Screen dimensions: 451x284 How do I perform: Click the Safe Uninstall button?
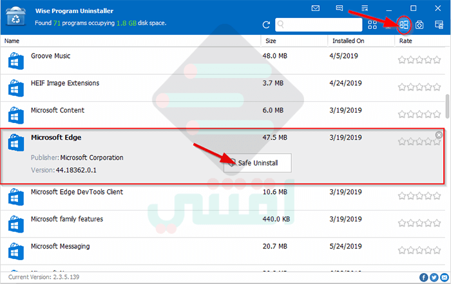[x=258, y=163]
